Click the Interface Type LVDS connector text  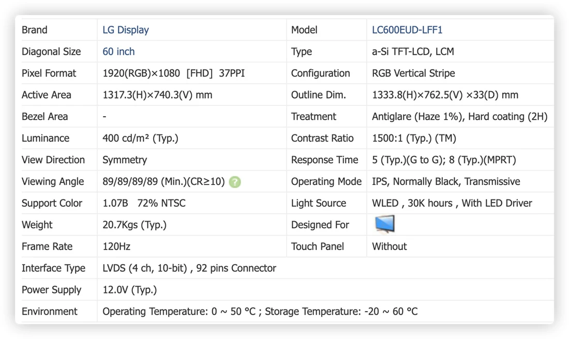pos(189,268)
